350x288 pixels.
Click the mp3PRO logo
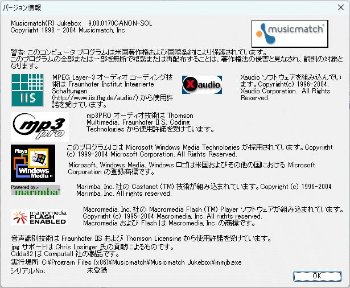coord(40,127)
